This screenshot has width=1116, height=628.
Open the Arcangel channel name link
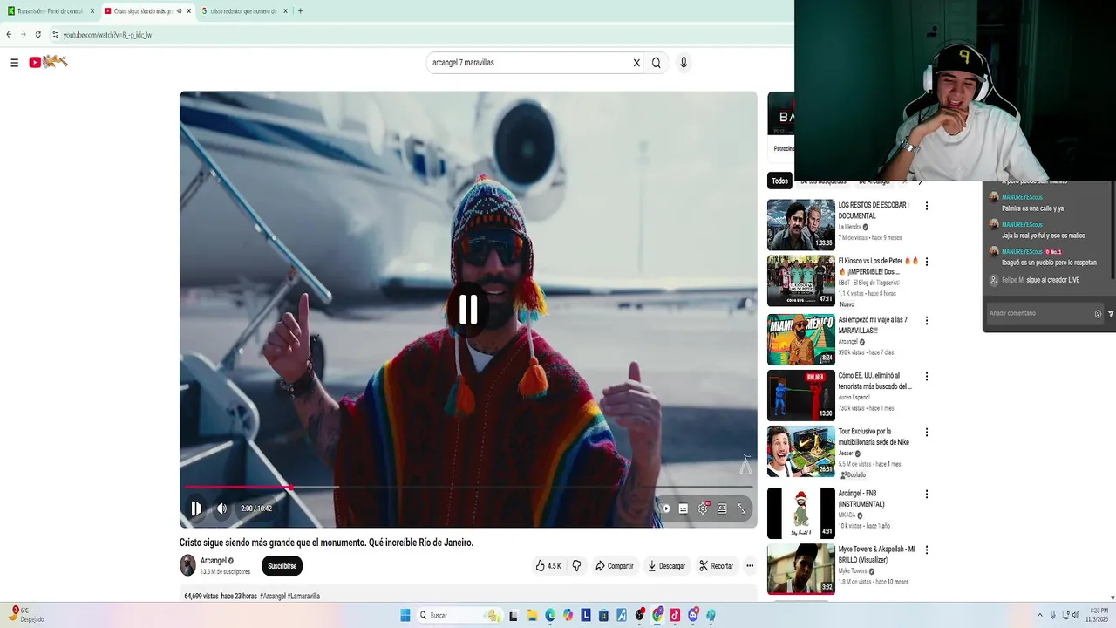coord(214,561)
